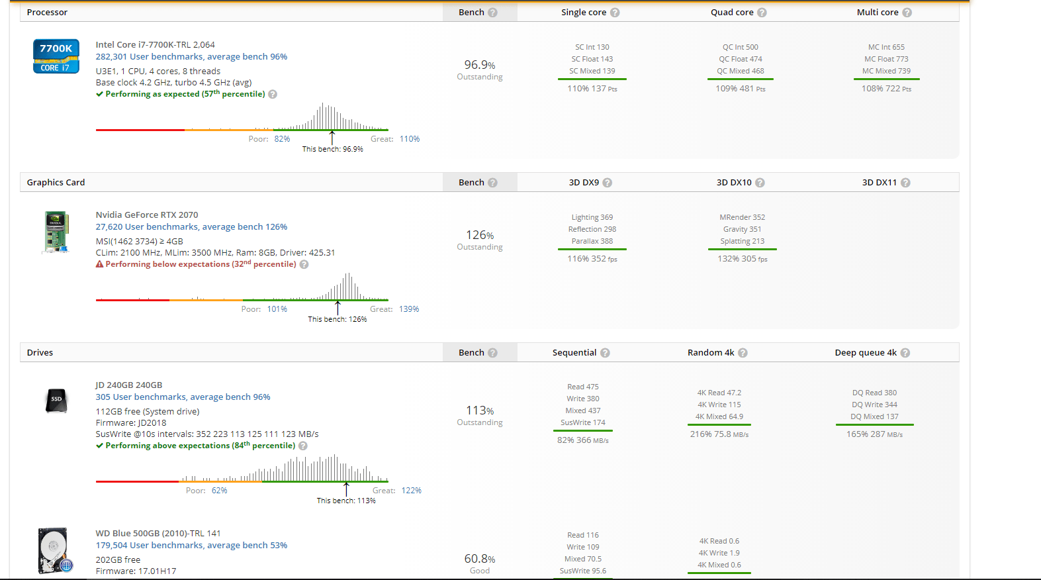Click the JD 240GB SSD image
Image resolution: width=1041 pixels, height=580 pixels.
(56, 400)
